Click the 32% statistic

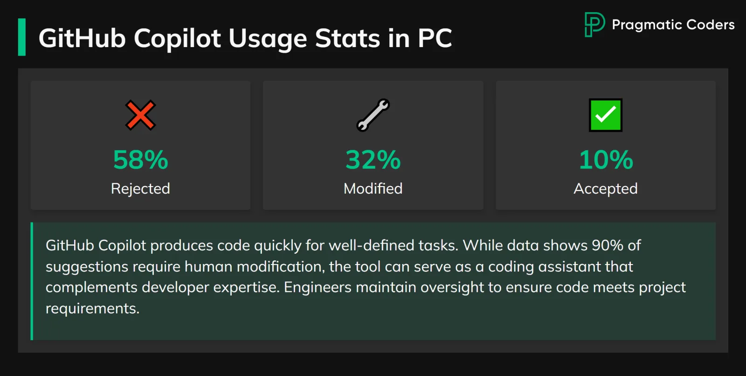tap(373, 160)
